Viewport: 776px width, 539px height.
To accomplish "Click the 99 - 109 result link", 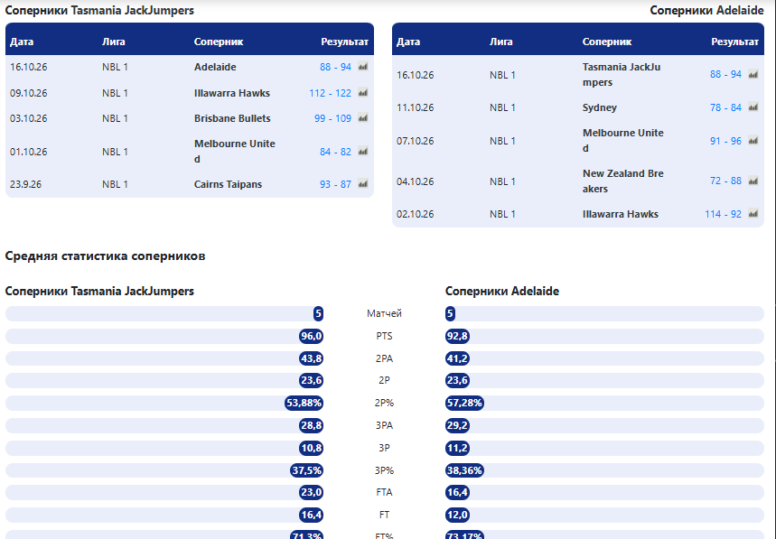I will 332,118.
